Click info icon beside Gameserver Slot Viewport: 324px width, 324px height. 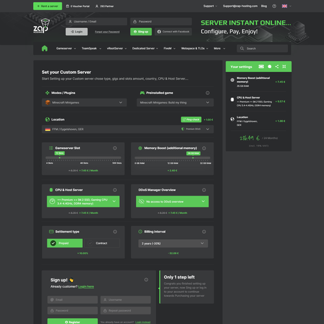pyautogui.click(x=115, y=148)
